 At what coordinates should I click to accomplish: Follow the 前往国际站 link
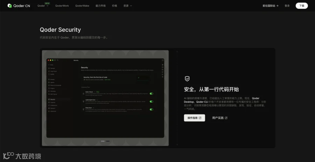pyautogui.click(x=271, y=6)
